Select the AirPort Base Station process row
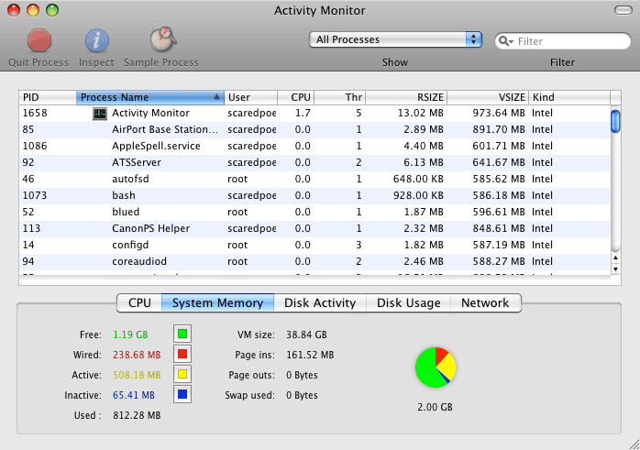 314,130
